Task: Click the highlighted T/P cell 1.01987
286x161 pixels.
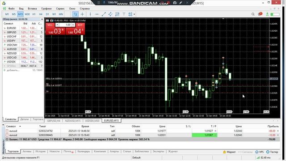Action: (205, 135)
